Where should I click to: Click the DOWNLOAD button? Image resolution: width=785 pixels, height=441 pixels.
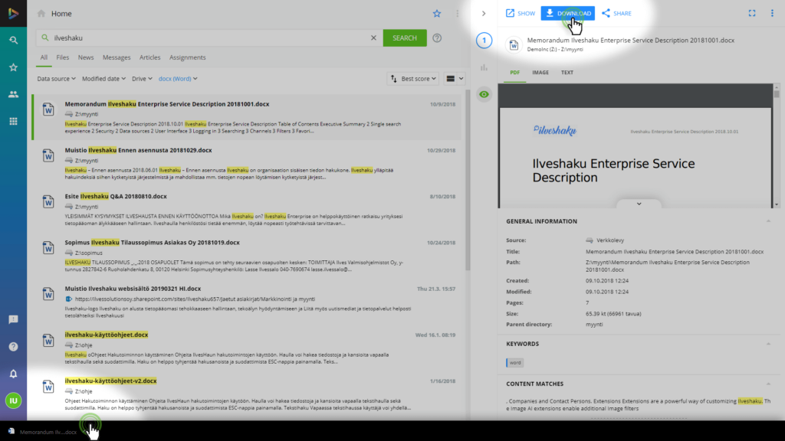(x=568, y=14)
